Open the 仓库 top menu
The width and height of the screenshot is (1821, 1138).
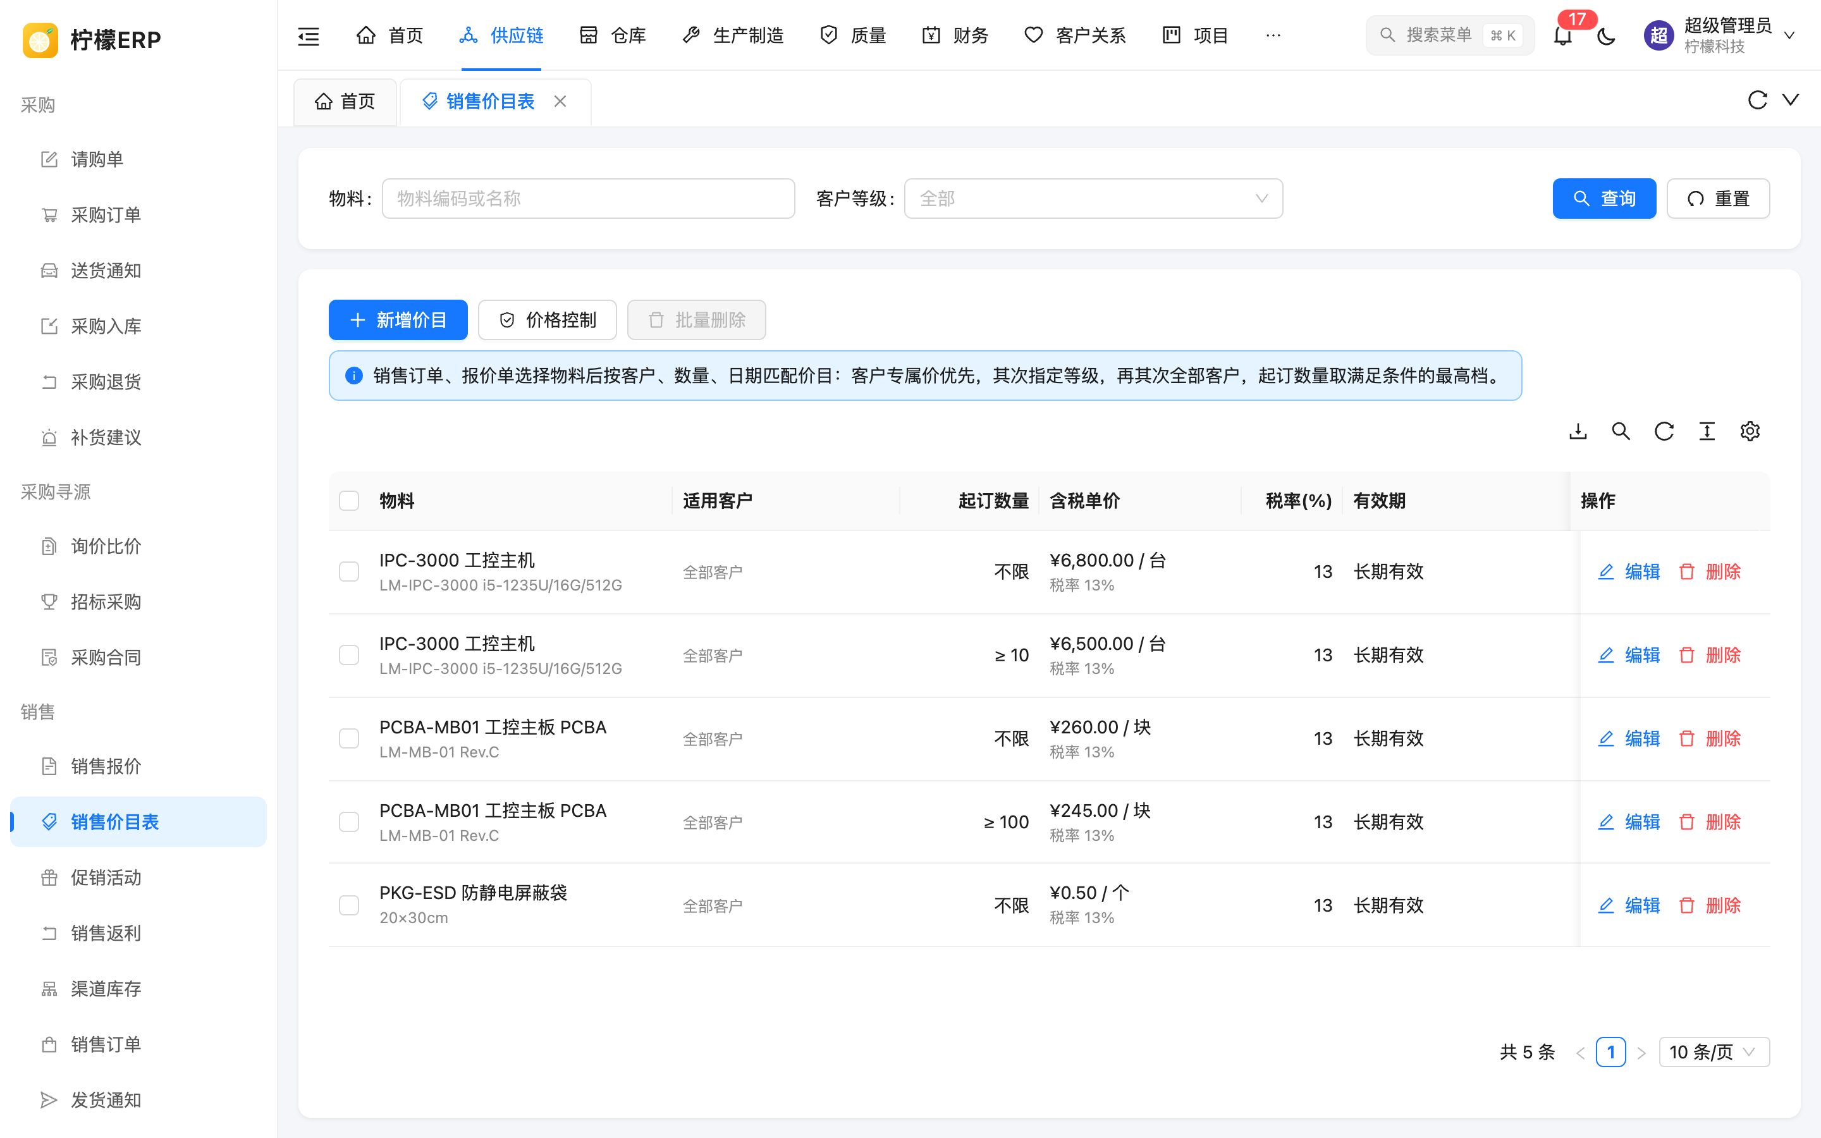click(613, 35)
